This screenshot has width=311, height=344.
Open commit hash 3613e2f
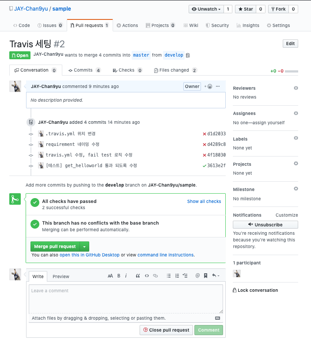[216, 165]
